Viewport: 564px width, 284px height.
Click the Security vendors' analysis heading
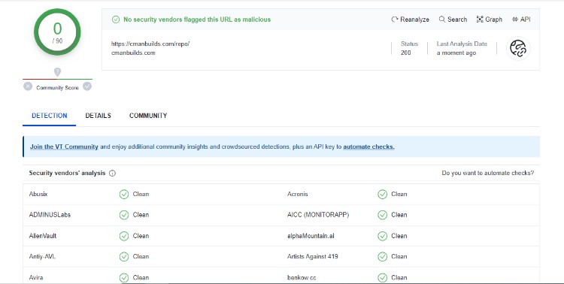point(67,173)
